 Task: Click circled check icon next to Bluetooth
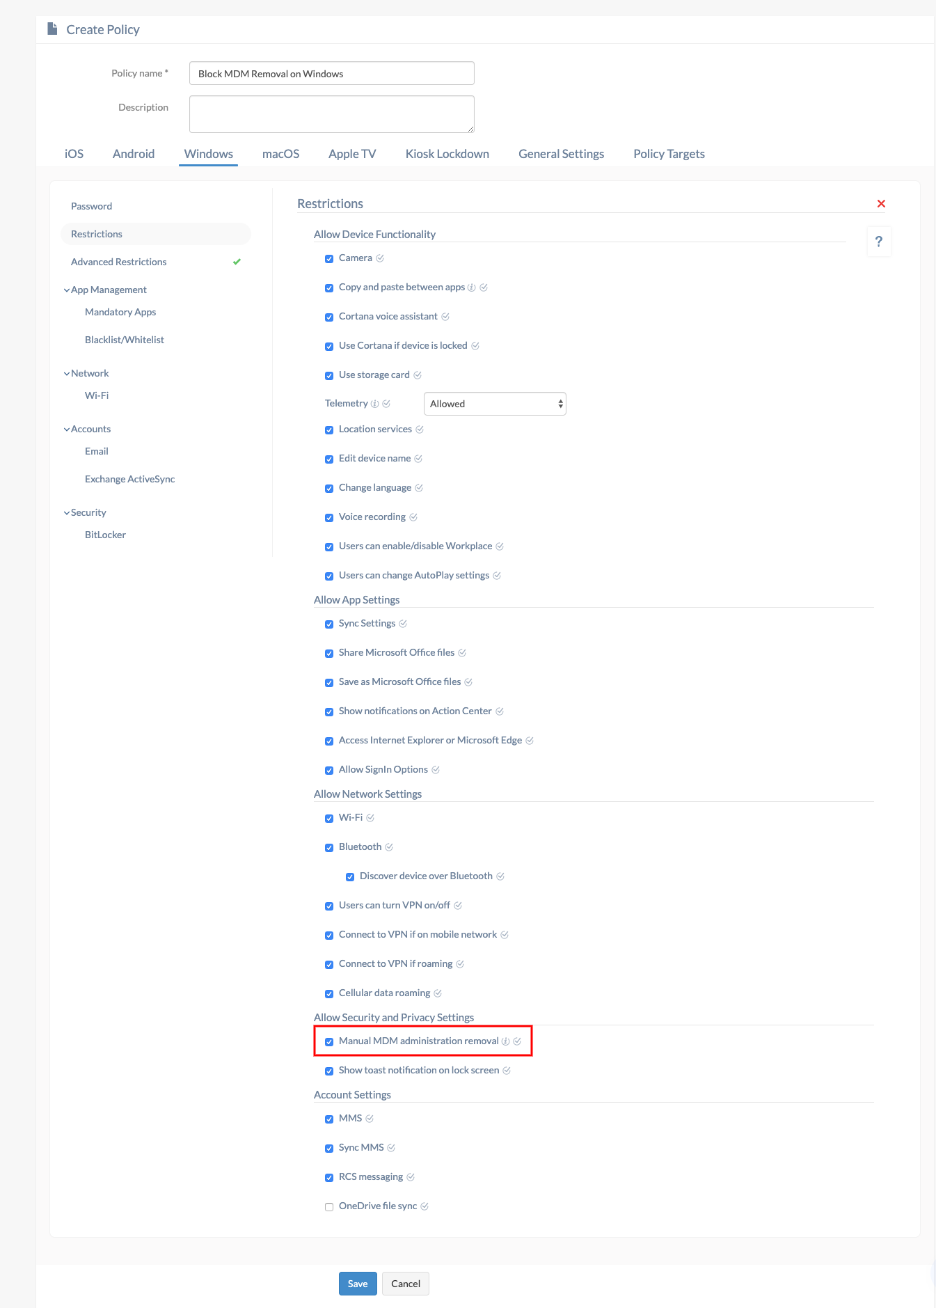point(389,847)
